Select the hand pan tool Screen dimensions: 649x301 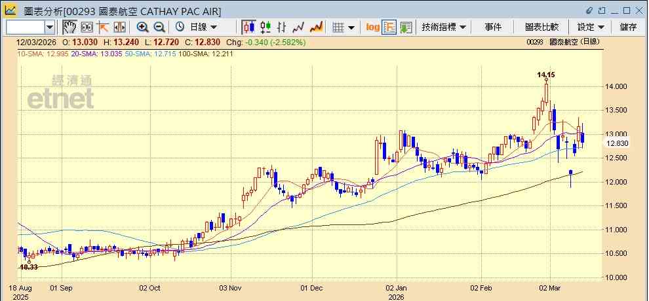pyautogui.click(x=69, y=27)
